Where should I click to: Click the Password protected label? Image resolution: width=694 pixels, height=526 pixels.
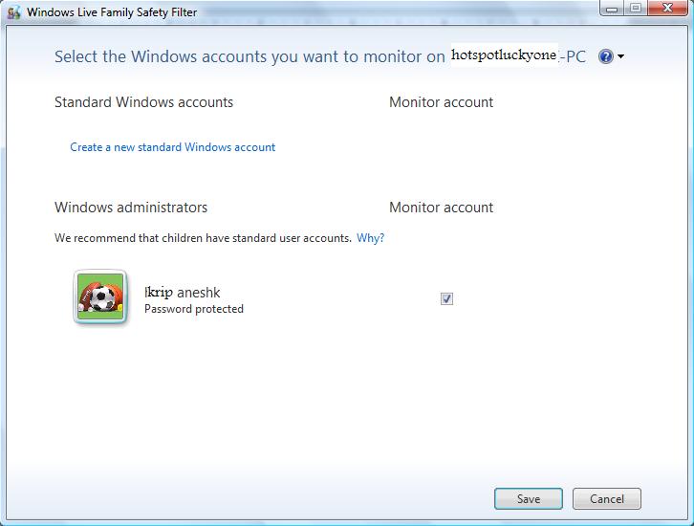click(194, 309)
